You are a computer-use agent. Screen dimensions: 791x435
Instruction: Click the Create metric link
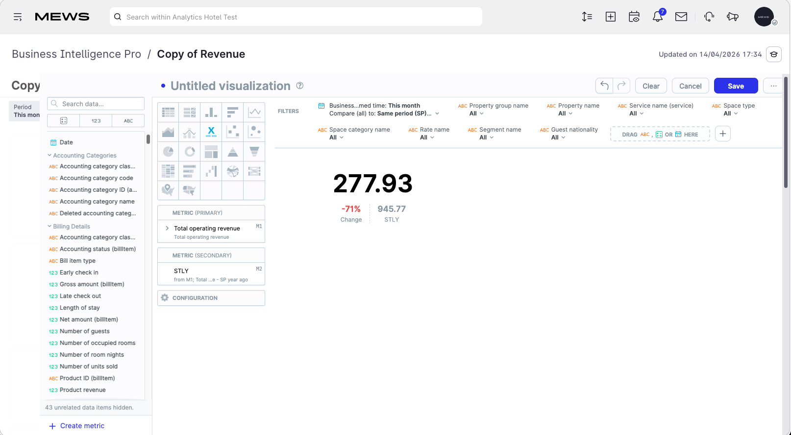[77, 426]
